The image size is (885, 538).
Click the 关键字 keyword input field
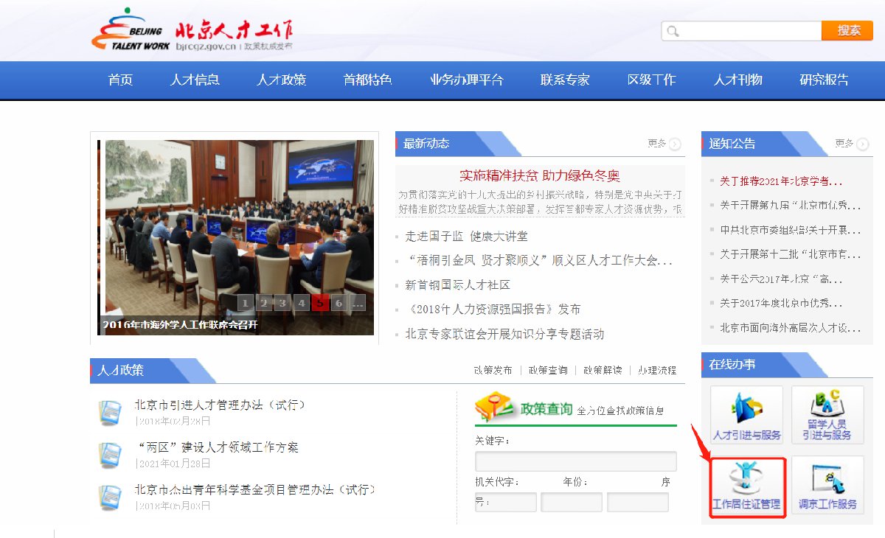576,461
